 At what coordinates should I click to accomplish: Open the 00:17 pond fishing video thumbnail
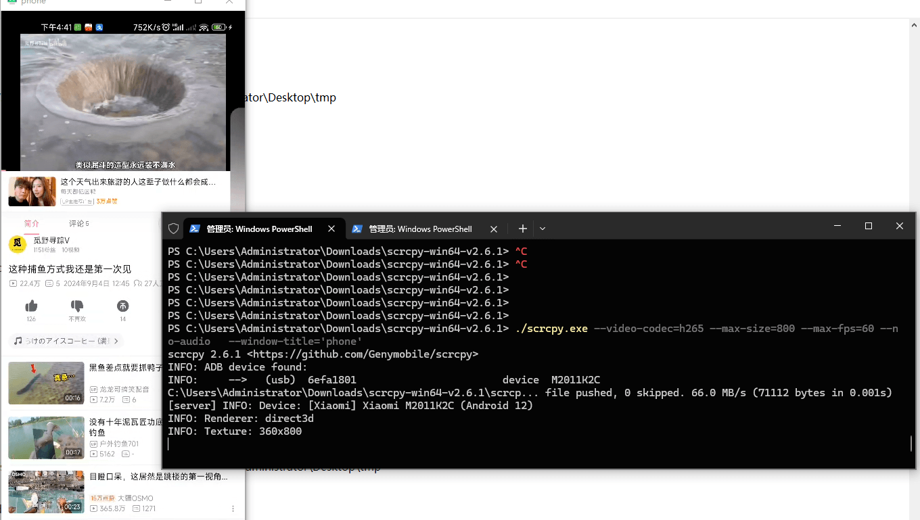46,438
